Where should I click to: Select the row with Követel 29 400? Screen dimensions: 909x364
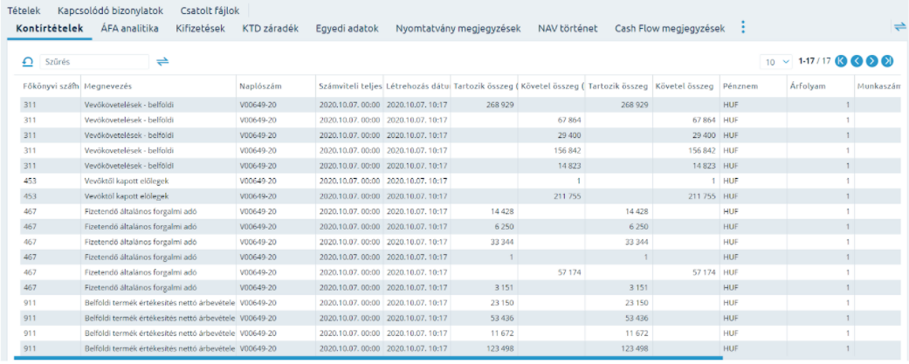tap(461, 135)
